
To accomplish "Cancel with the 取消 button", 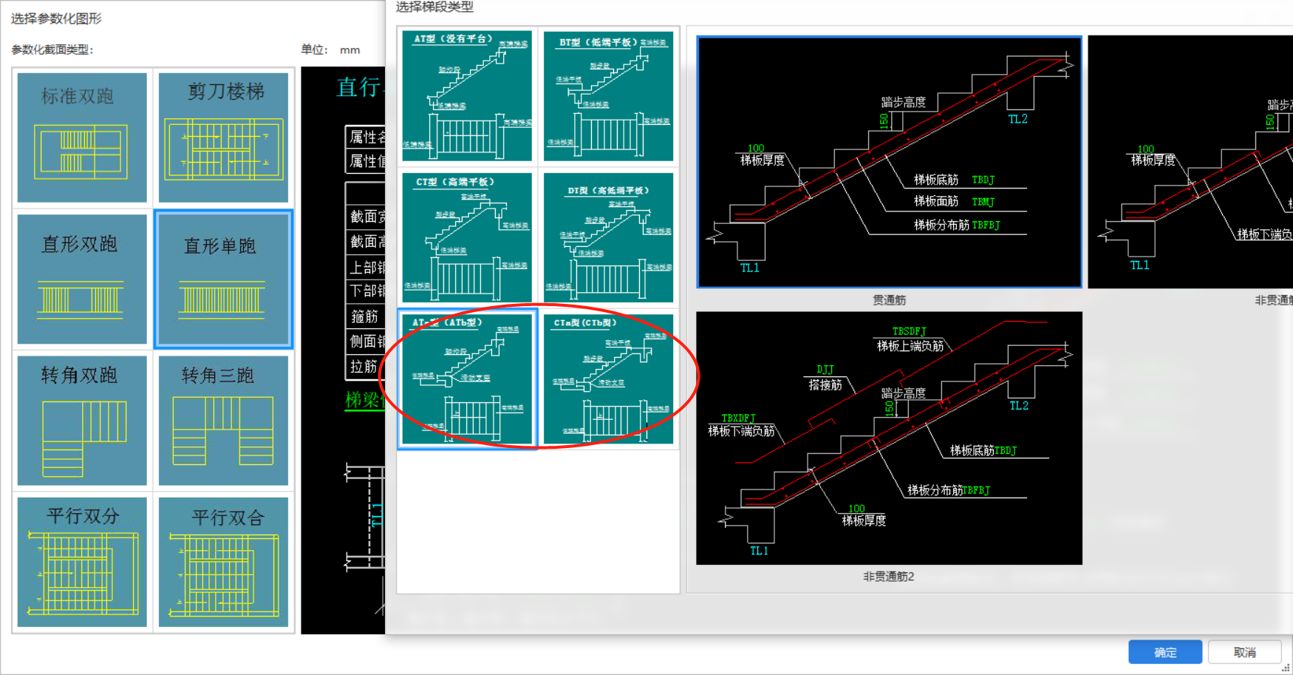I will tap(1245, 652).
